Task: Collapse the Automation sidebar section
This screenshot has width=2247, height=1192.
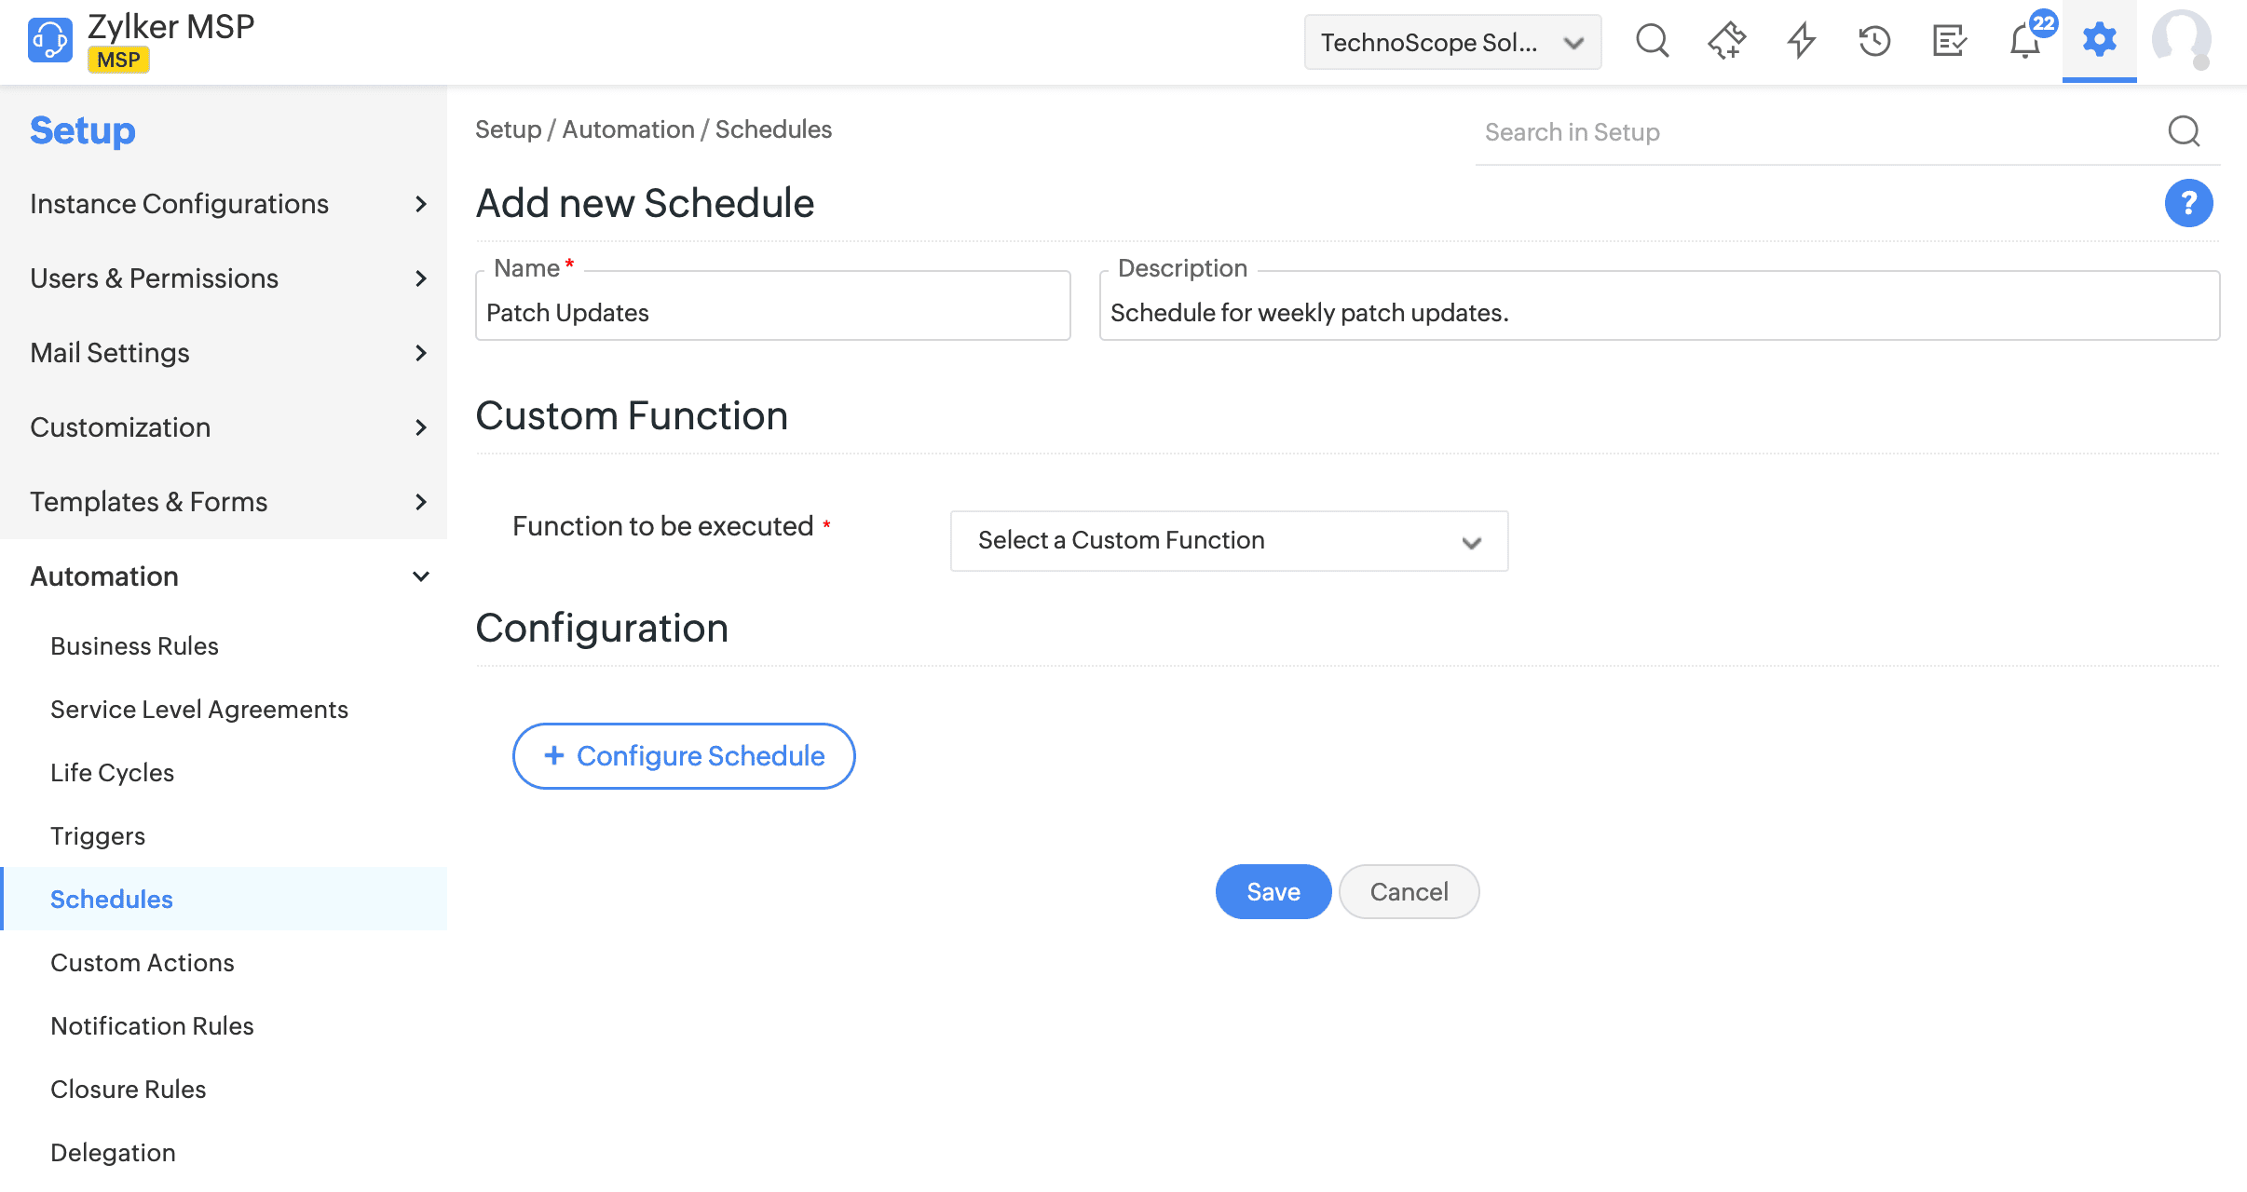Action: point(421,576)
